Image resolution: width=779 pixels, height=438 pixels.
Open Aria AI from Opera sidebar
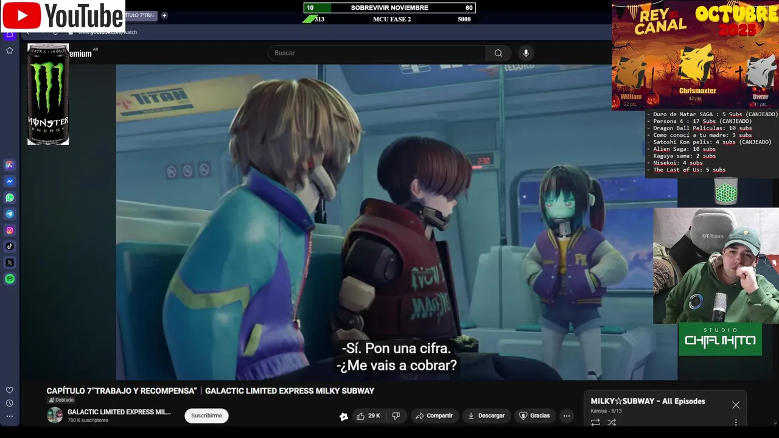click(10, 165)
